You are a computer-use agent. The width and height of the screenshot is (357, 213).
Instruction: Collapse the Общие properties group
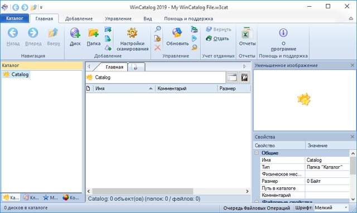(257, 153)
